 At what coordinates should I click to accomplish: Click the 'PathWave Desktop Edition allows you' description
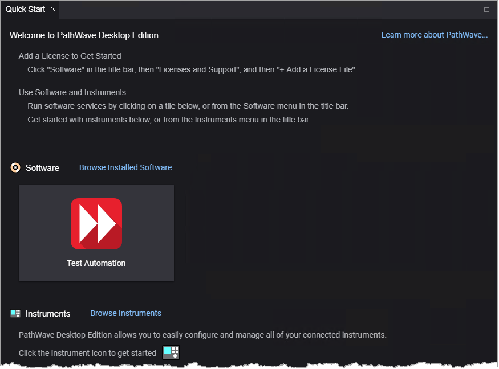(x=202, y=335)
